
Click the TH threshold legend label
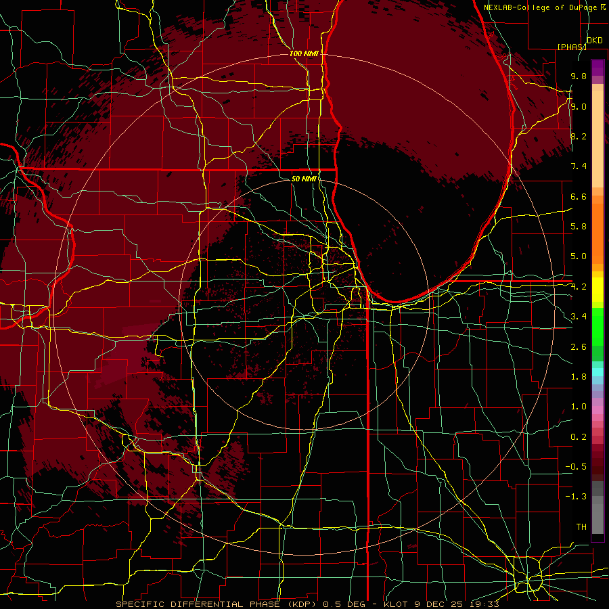point(581,527)
